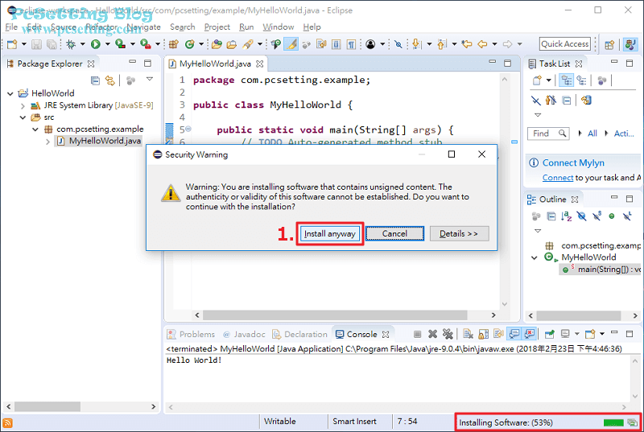Viewport: 644px width, 432px height.
Task: Open the Run button dropdown arrow
Action: 107,44
